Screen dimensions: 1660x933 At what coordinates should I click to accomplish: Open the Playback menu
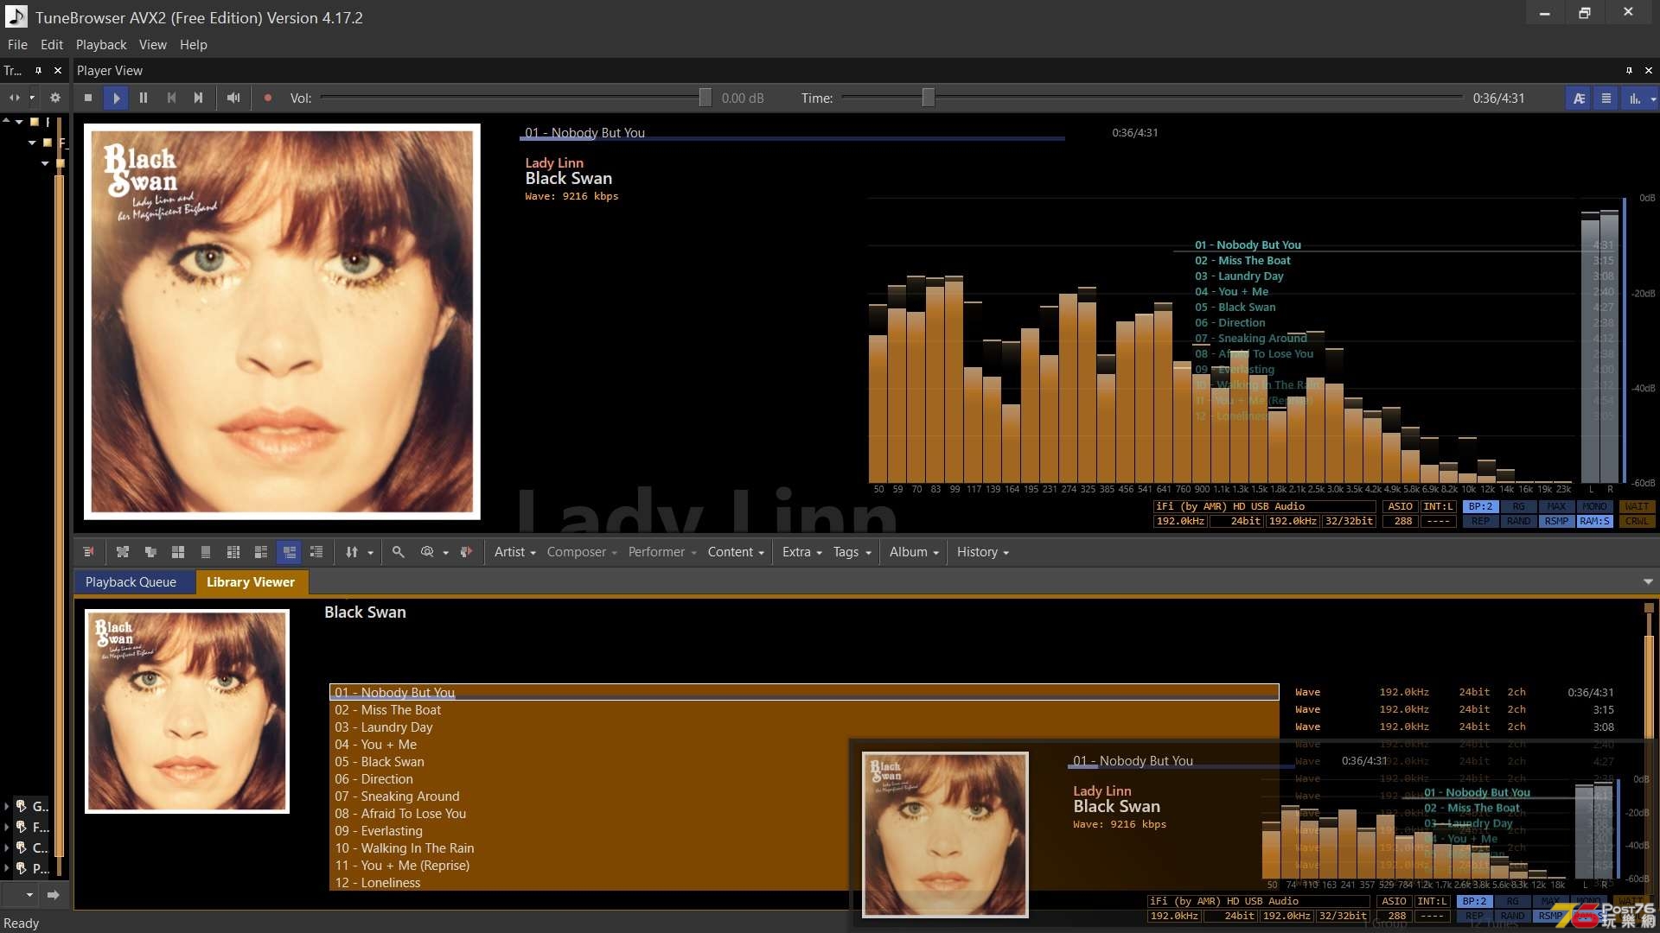point(101,45)
